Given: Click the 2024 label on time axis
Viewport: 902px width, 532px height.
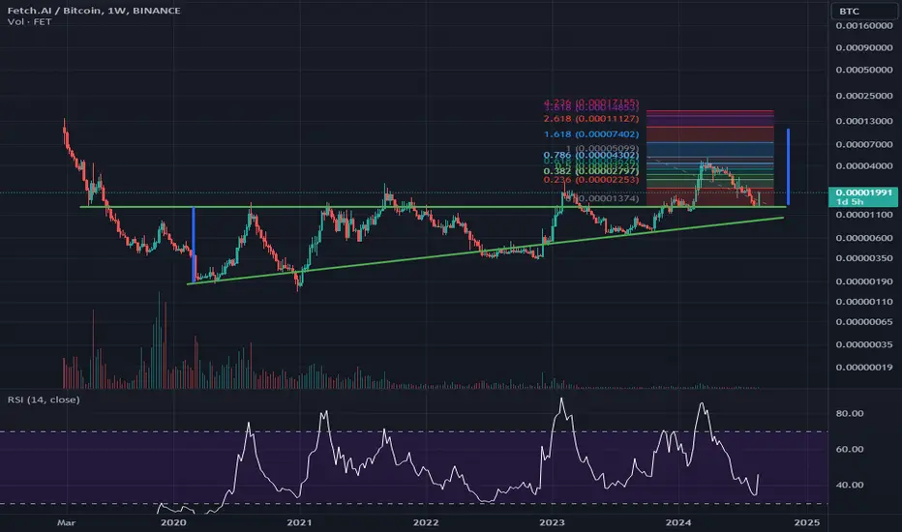Looking at the screenshot, I should (x=678, y=522).
